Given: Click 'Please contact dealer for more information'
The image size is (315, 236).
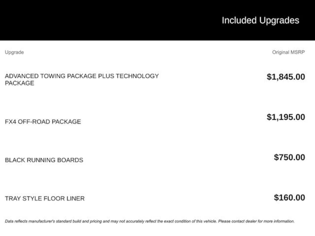Looking at the screenshot, I should point(256,221).
